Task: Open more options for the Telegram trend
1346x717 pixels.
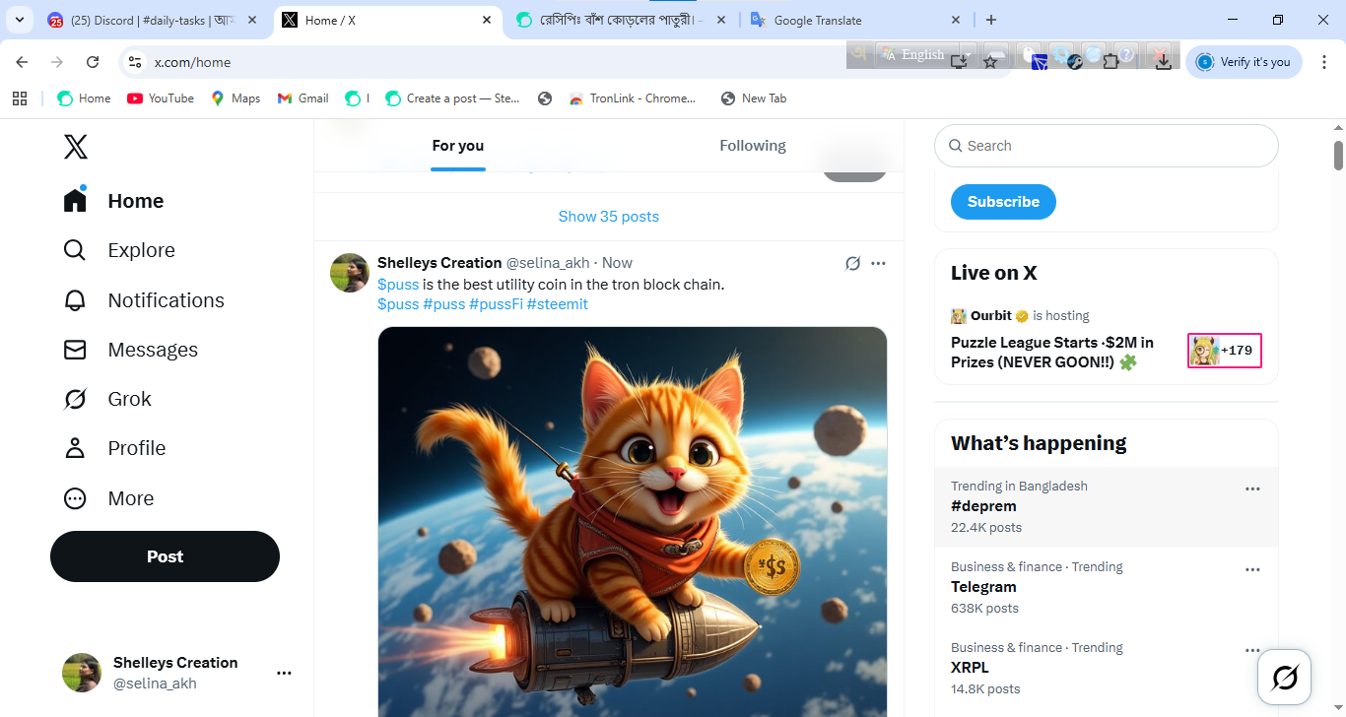Action: (x=1252, y=569)
